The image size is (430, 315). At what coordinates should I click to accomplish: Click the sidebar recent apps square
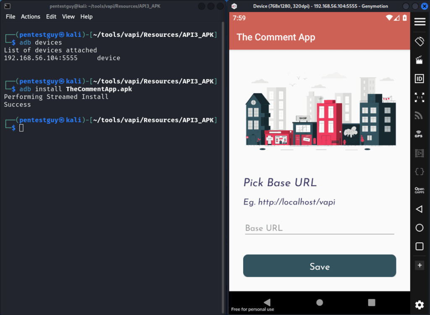420,246
